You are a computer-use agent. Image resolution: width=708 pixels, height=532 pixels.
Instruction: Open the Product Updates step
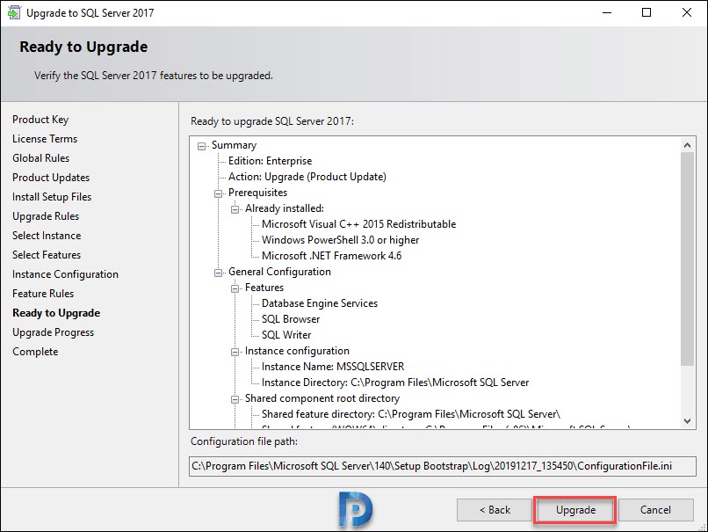pos(51,178)
